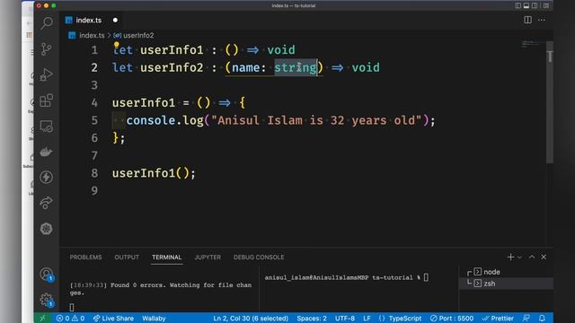Click the selected word string on line 2
The height and width of the screenshot is (323, 575).
(x=296, y=67)
